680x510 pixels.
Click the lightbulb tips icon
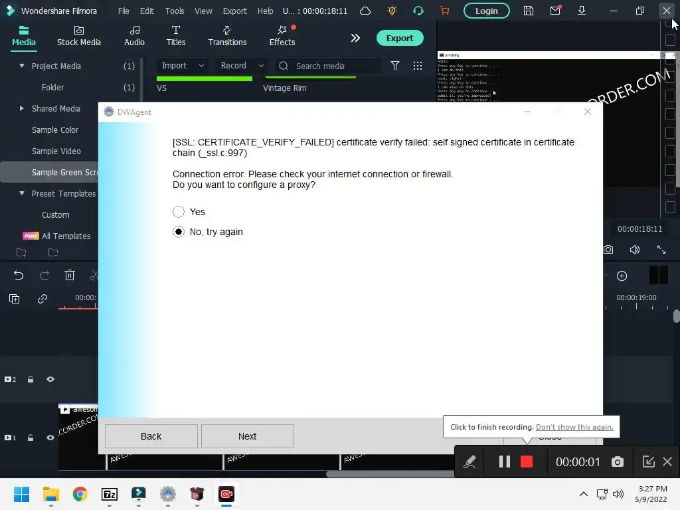(392, 11)
